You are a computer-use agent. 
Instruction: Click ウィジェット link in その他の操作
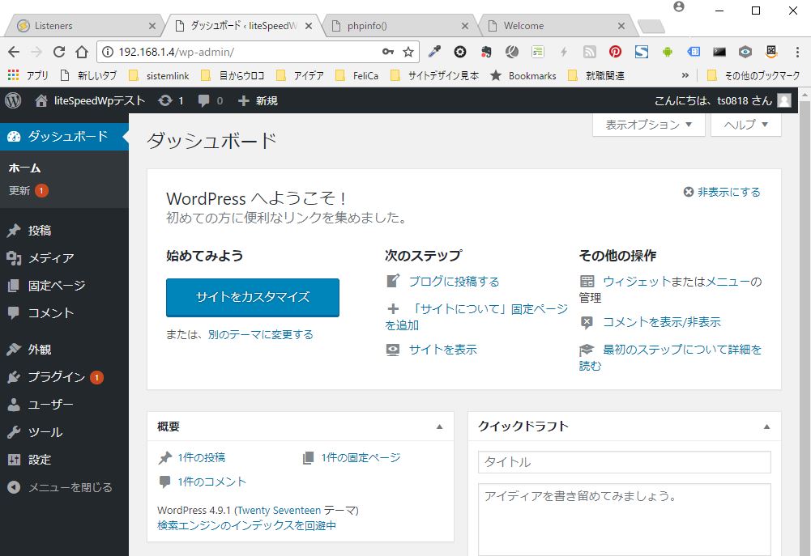(636, 282)
